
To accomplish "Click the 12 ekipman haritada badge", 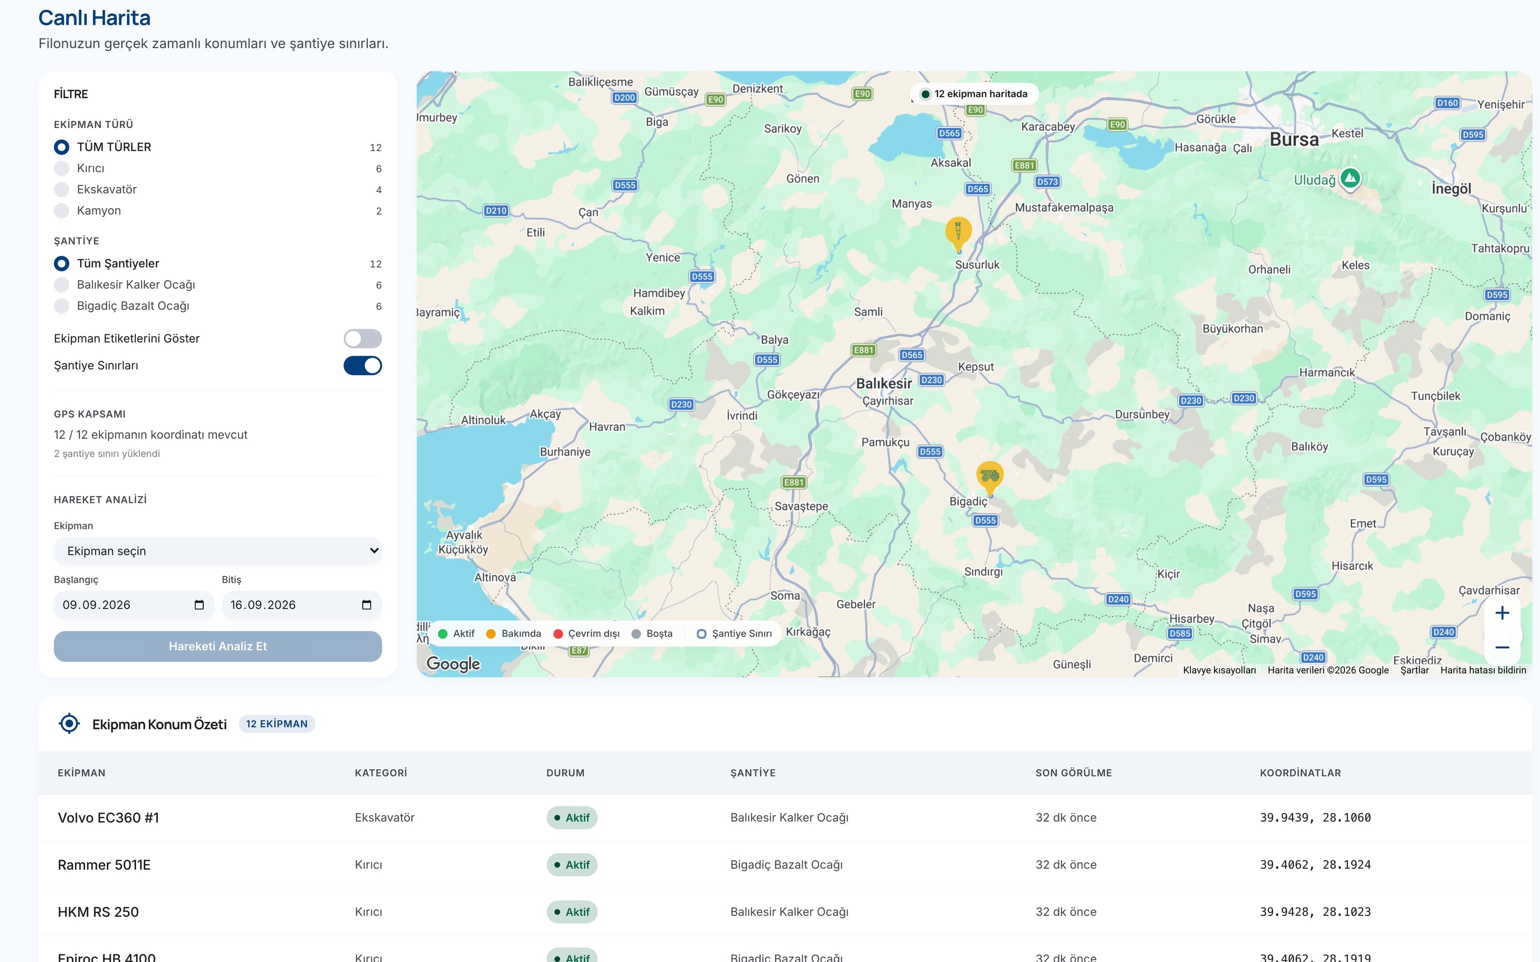I will 974,94.
